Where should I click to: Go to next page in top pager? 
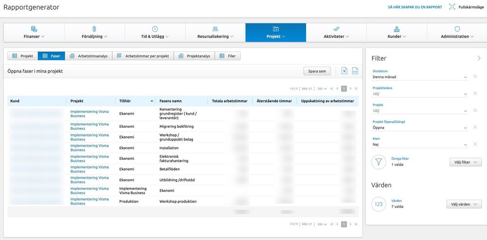tap(351, 88)
